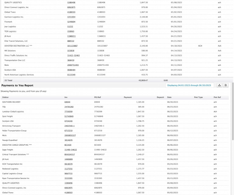The height and width of the screenshot is (195, 234).
Task: Open invoice link 1249694 for Fitzmark
Action: [x=71, y=22]
